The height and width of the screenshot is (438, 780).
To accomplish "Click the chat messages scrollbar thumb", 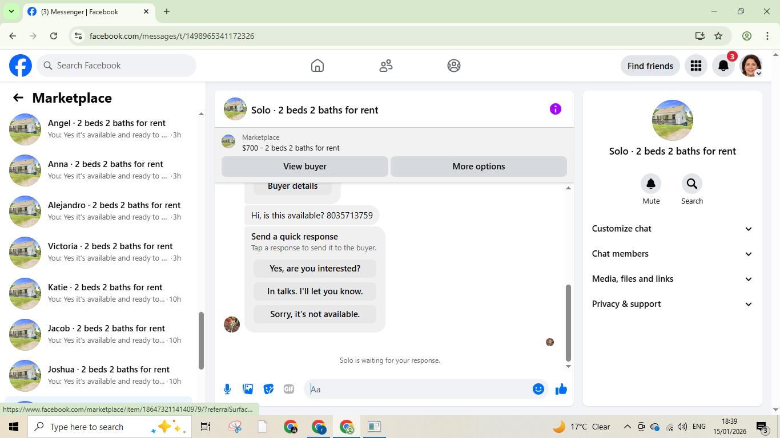I will tap(568, 323).
